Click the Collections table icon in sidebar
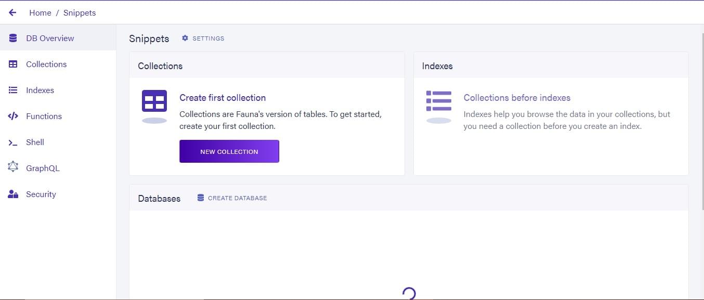 (13, 64)
